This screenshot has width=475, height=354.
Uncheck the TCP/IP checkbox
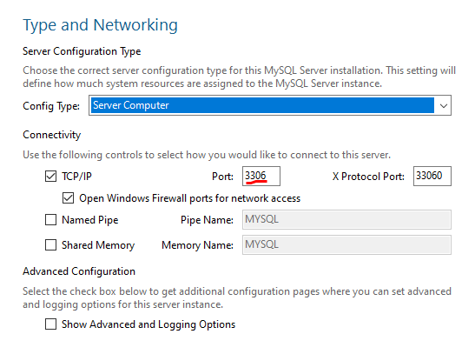pyautogui.click(x=50, y=177)
